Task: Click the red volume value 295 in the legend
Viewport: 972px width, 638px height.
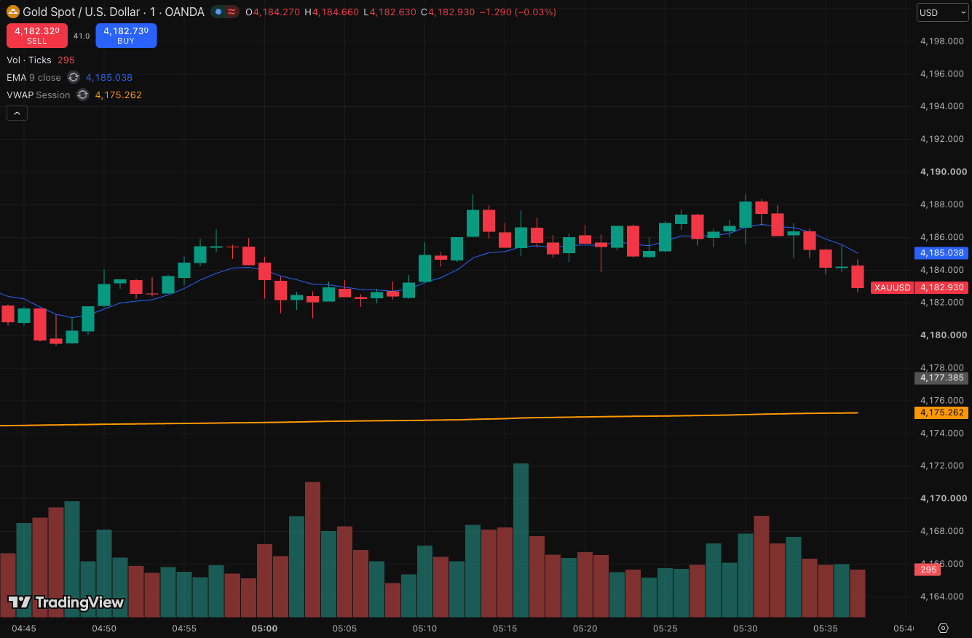Action: 66,60
